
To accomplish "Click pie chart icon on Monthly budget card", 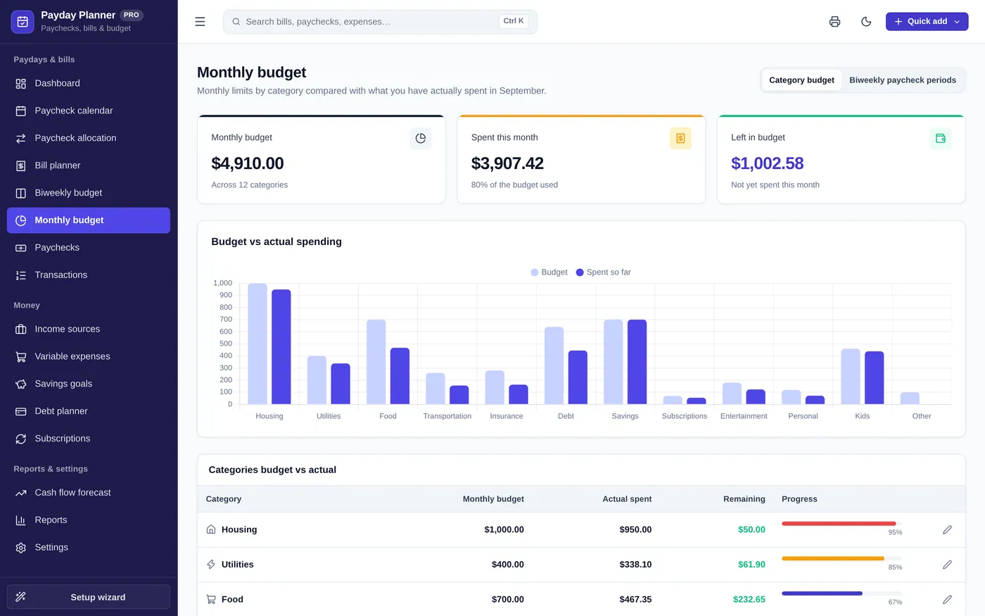I will tap(421, 138).
